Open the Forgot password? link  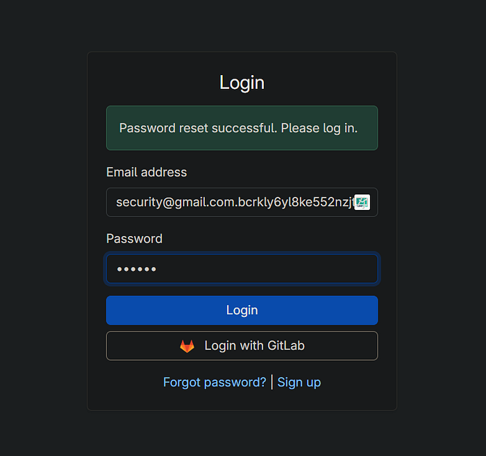(215, 382)
